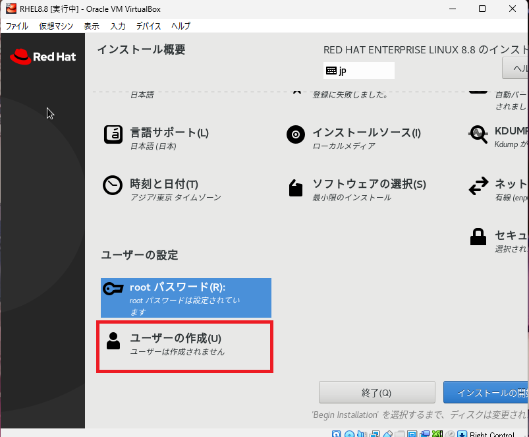The height and width of the screenshot is (437, 529).
Task: Open the Language Support icon
Action: point(113,134)
